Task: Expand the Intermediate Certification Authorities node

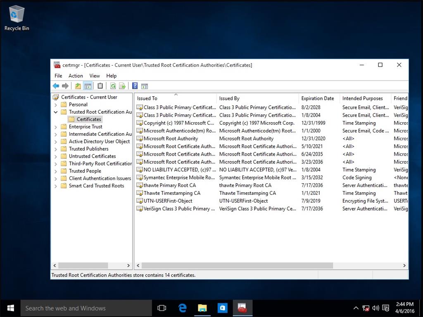Action: click(x=56, y=134)
